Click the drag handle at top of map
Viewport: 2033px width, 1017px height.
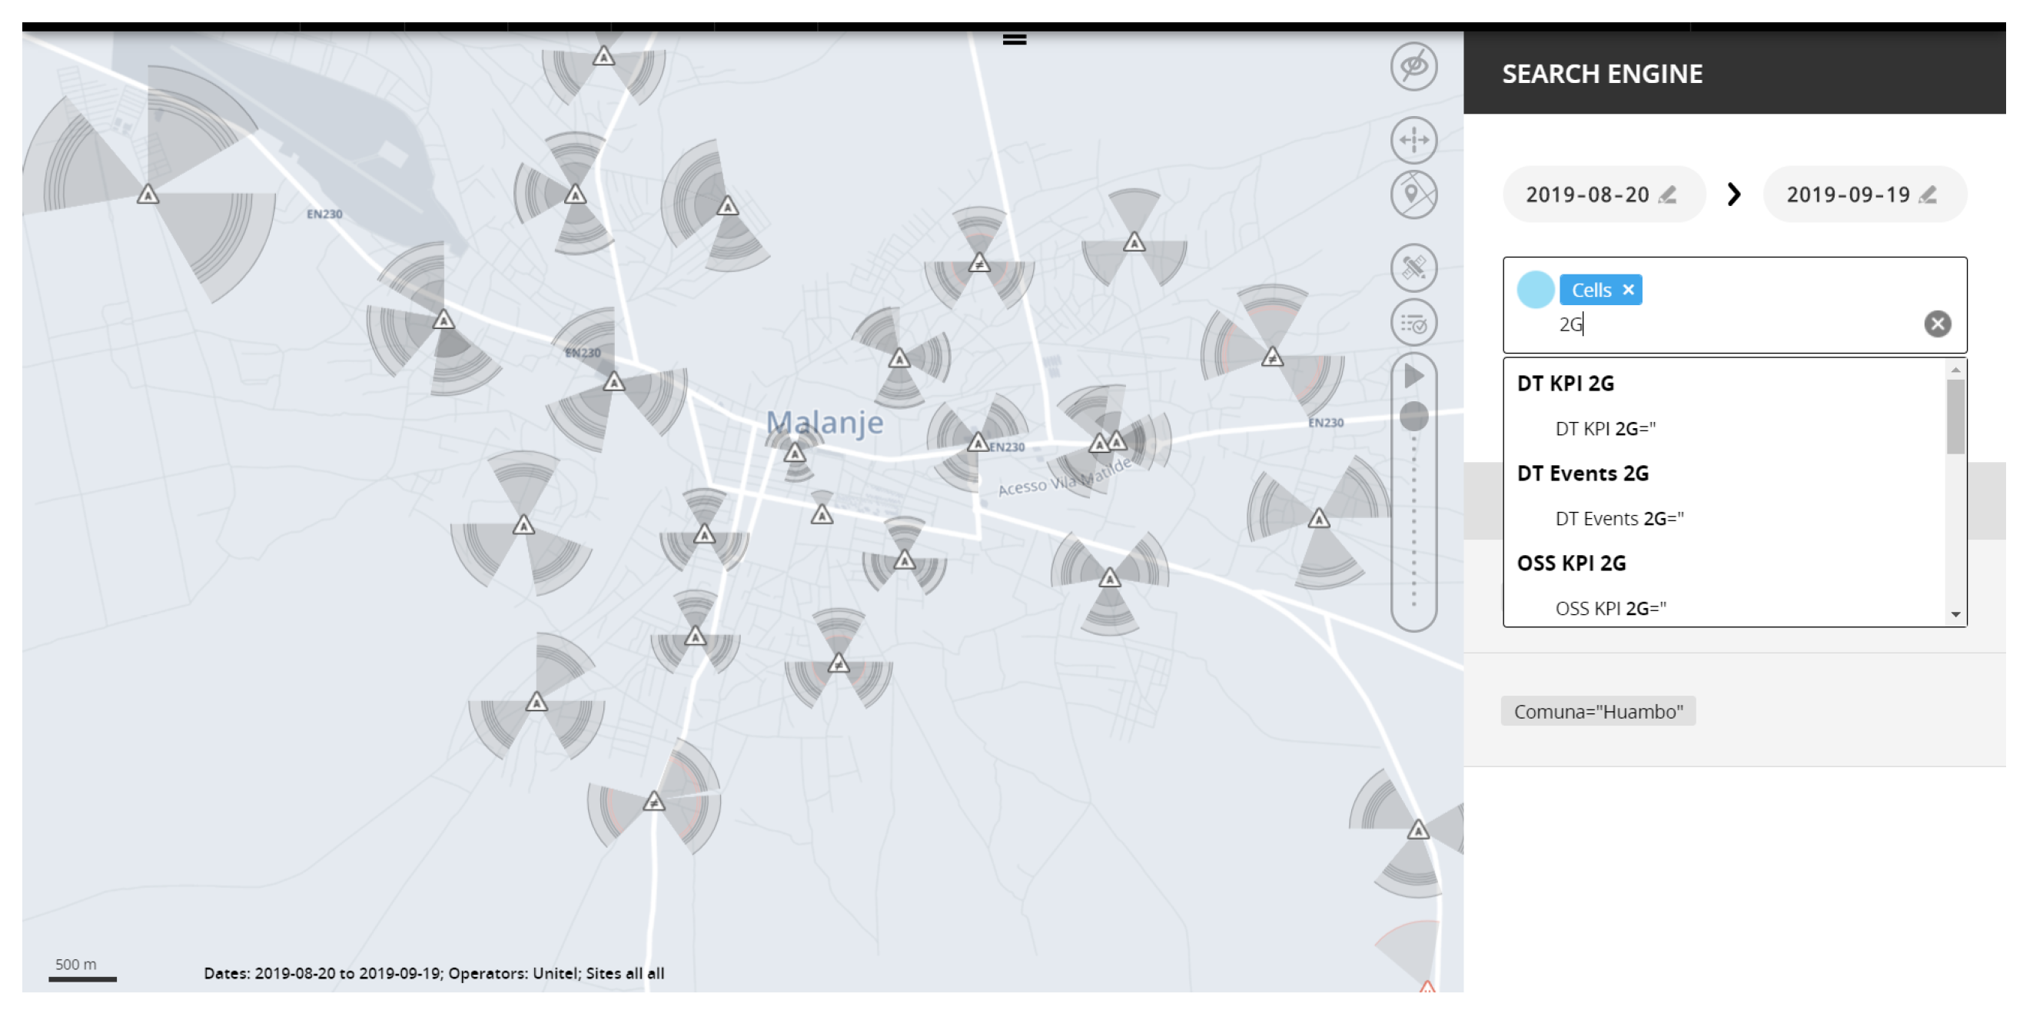pyautogui.click(x=1014, y=39)
